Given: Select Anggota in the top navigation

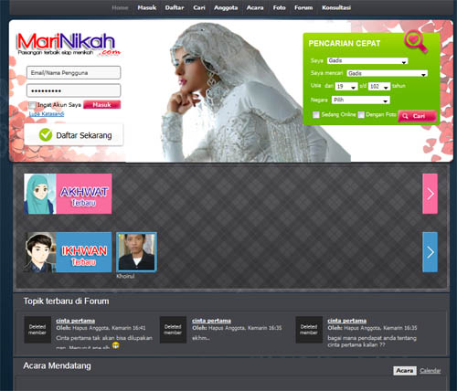Looking at the screenshot, I should click(226, 7).
